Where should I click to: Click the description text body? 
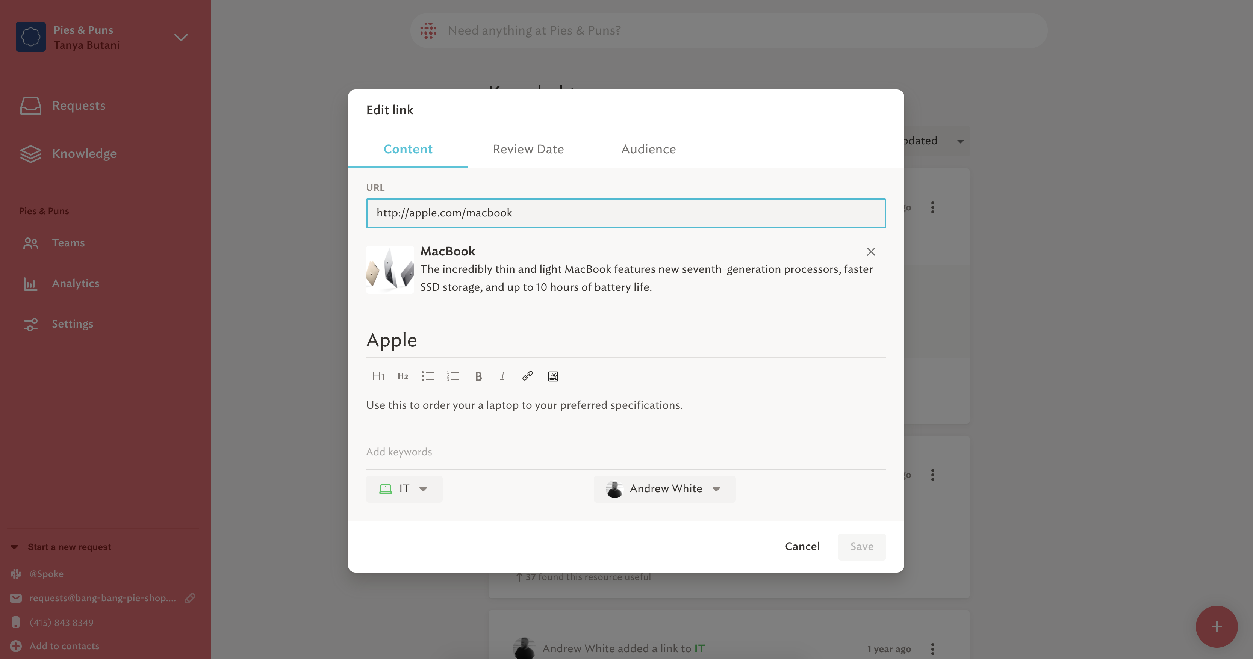(524, 405)
